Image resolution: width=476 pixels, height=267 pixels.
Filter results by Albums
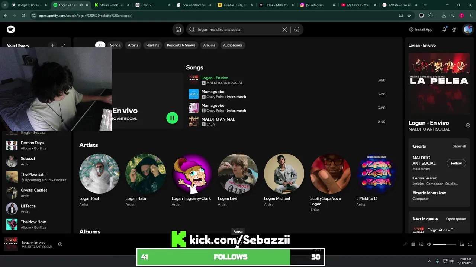[x=209, y=45]
